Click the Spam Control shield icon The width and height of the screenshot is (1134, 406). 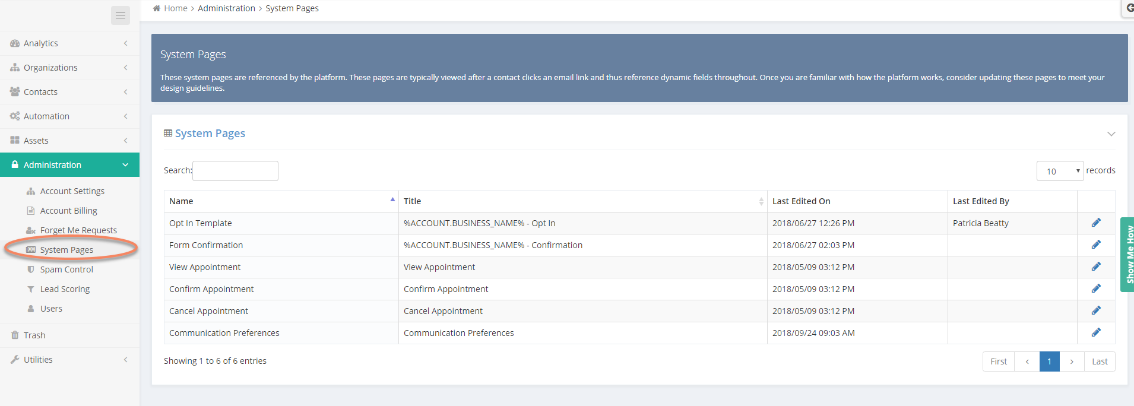(31, 269)
